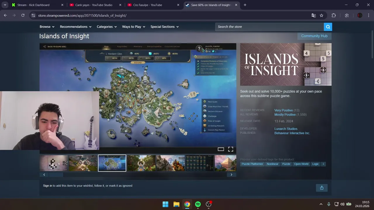Click the Chrome icon in taskbar
This screenshot has height=210, width=374.
tap(187, 204)
